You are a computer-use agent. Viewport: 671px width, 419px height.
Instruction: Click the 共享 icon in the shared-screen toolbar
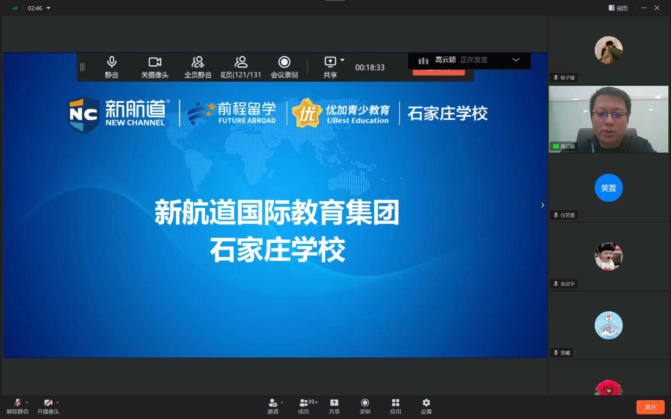point(330,62)
